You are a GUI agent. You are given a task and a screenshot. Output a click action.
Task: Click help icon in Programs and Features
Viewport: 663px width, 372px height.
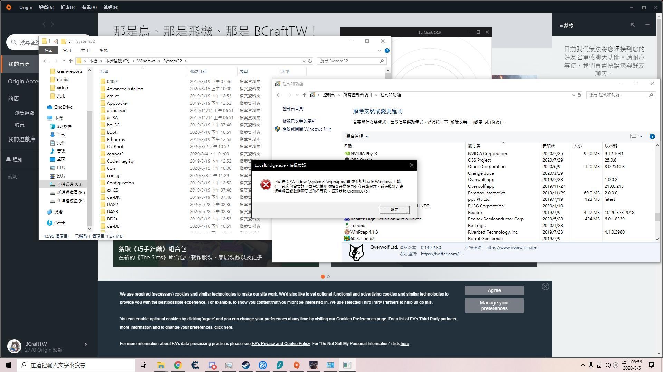pos(652,136)
